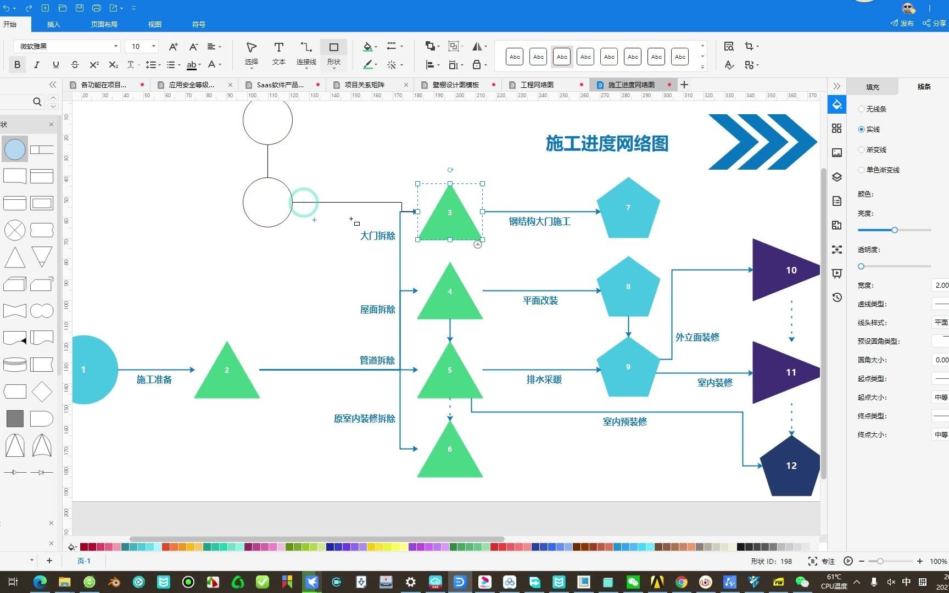Screen dimensions: 949x593
Task: Click the fill bucket icon in the toolbar
Action: click(x=367, y=47)
